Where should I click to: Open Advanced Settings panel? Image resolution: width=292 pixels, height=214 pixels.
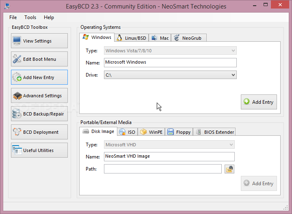pos(39,95)
